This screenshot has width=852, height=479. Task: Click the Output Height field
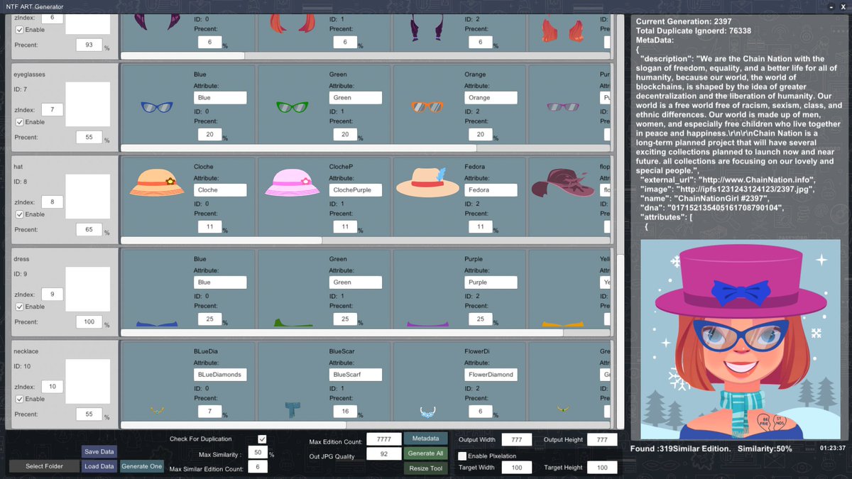pyautogui.click(x=601, y=440)
